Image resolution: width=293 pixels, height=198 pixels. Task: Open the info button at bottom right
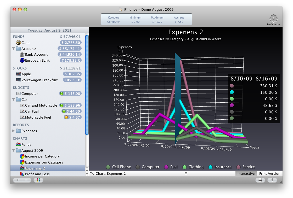click(272, 180)
